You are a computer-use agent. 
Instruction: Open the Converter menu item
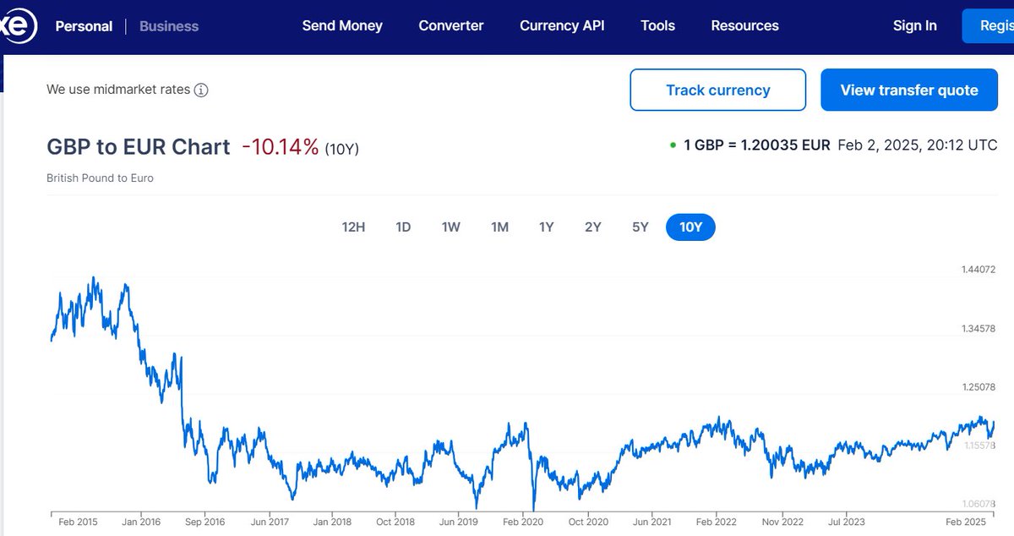click(451, 25)
